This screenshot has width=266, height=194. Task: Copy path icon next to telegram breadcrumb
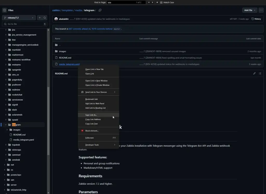[100, 10]
